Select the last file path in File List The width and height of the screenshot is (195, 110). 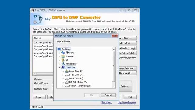point(43,57)
